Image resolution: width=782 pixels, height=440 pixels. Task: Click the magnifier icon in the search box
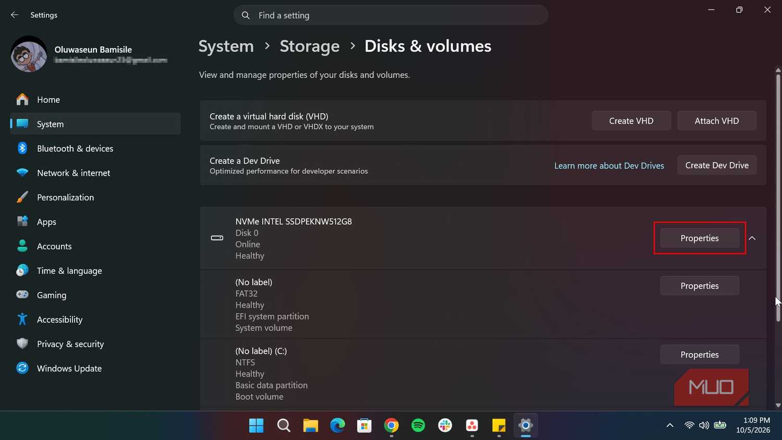tap(246, 15)
